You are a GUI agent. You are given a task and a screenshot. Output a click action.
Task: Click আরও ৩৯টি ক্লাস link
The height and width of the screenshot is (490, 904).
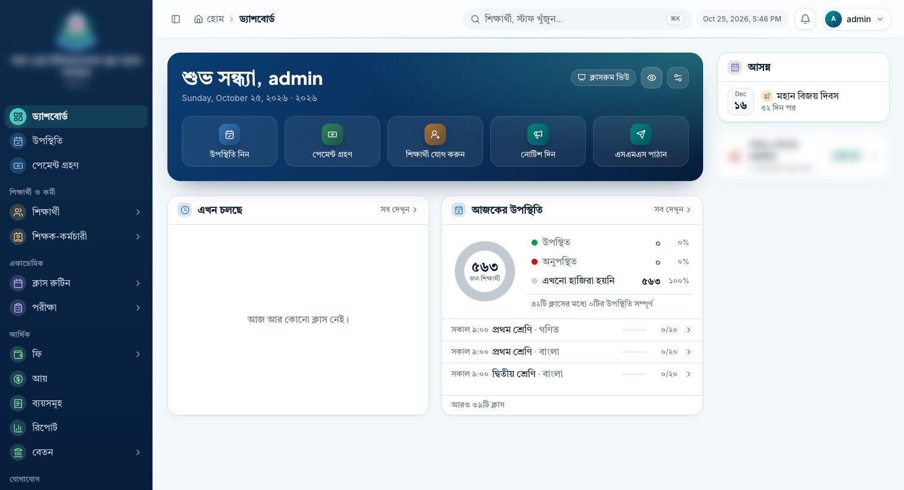point(478,405)
